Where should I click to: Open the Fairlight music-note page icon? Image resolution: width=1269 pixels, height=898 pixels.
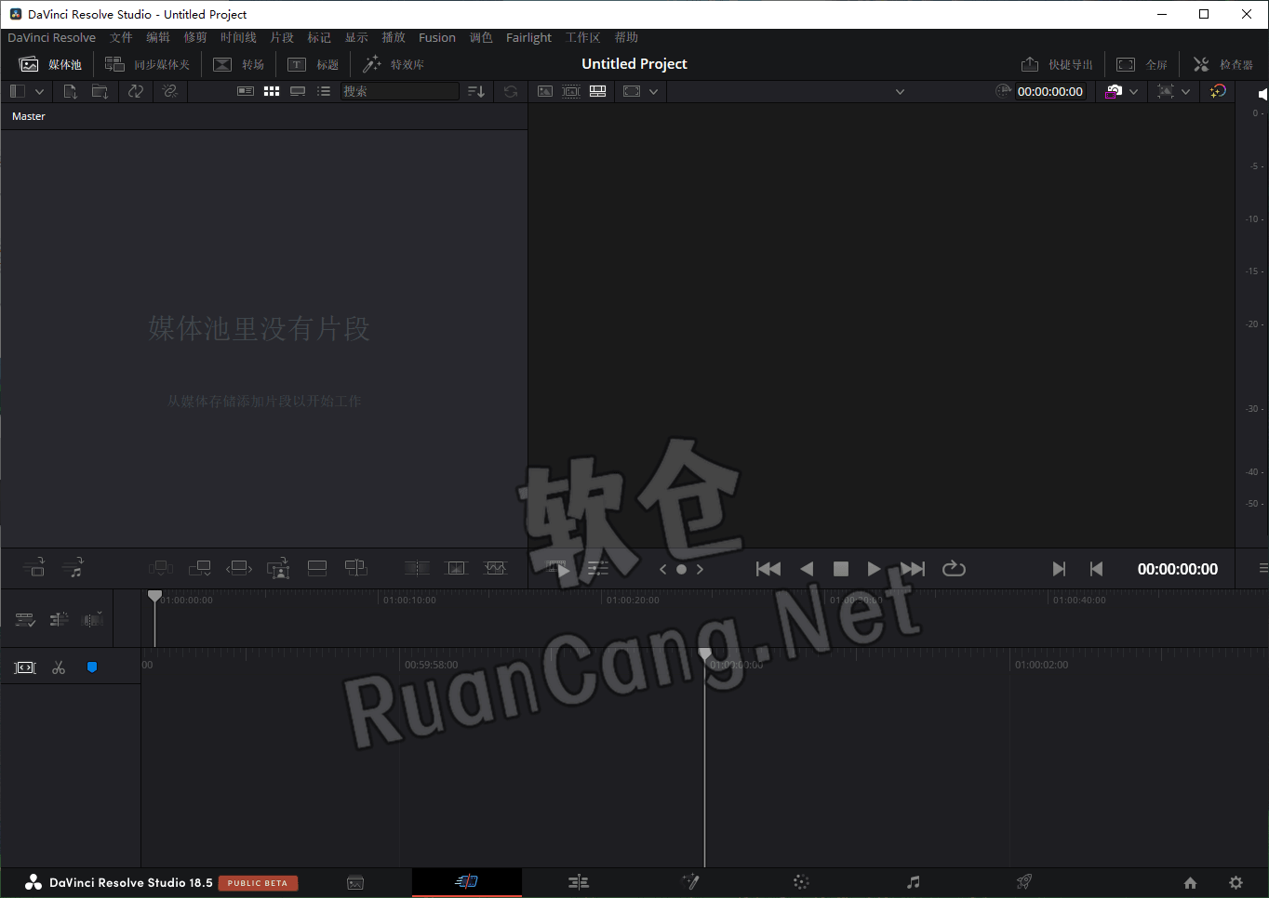pos(914,882)
